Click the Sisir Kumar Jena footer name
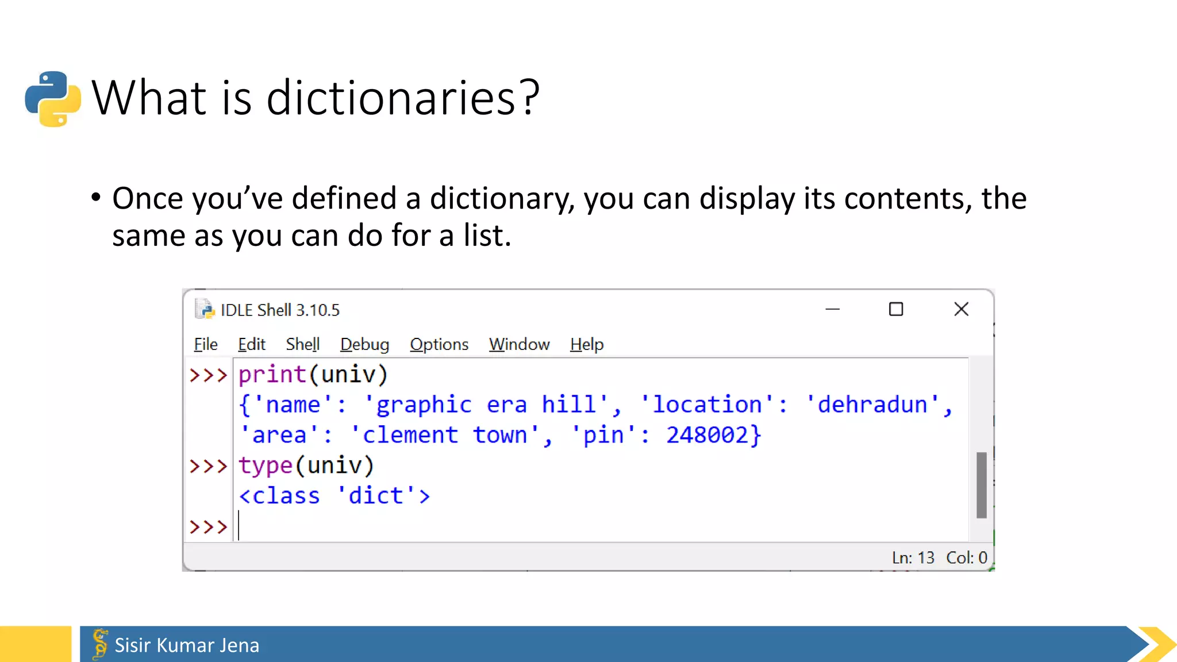This screenshot has height=662, width=1177. tap(187, 645)
